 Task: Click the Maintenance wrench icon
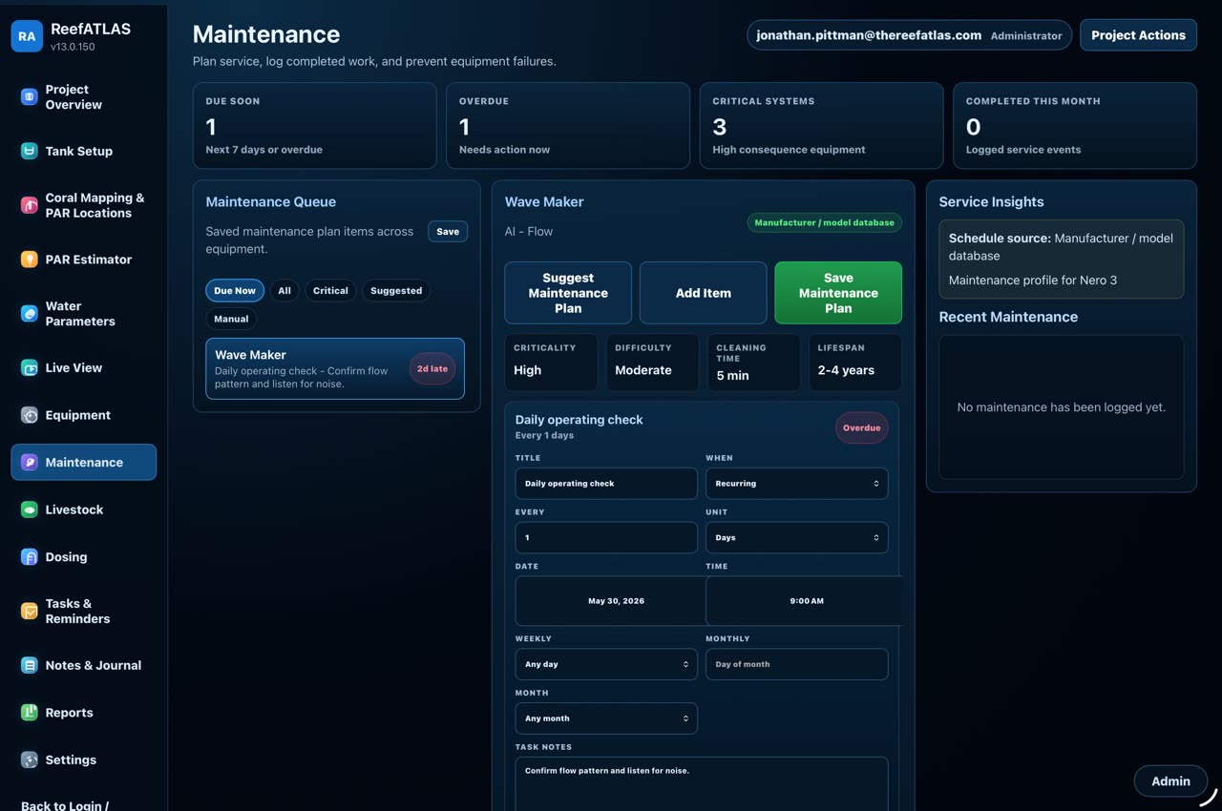(x=30, y=462)
